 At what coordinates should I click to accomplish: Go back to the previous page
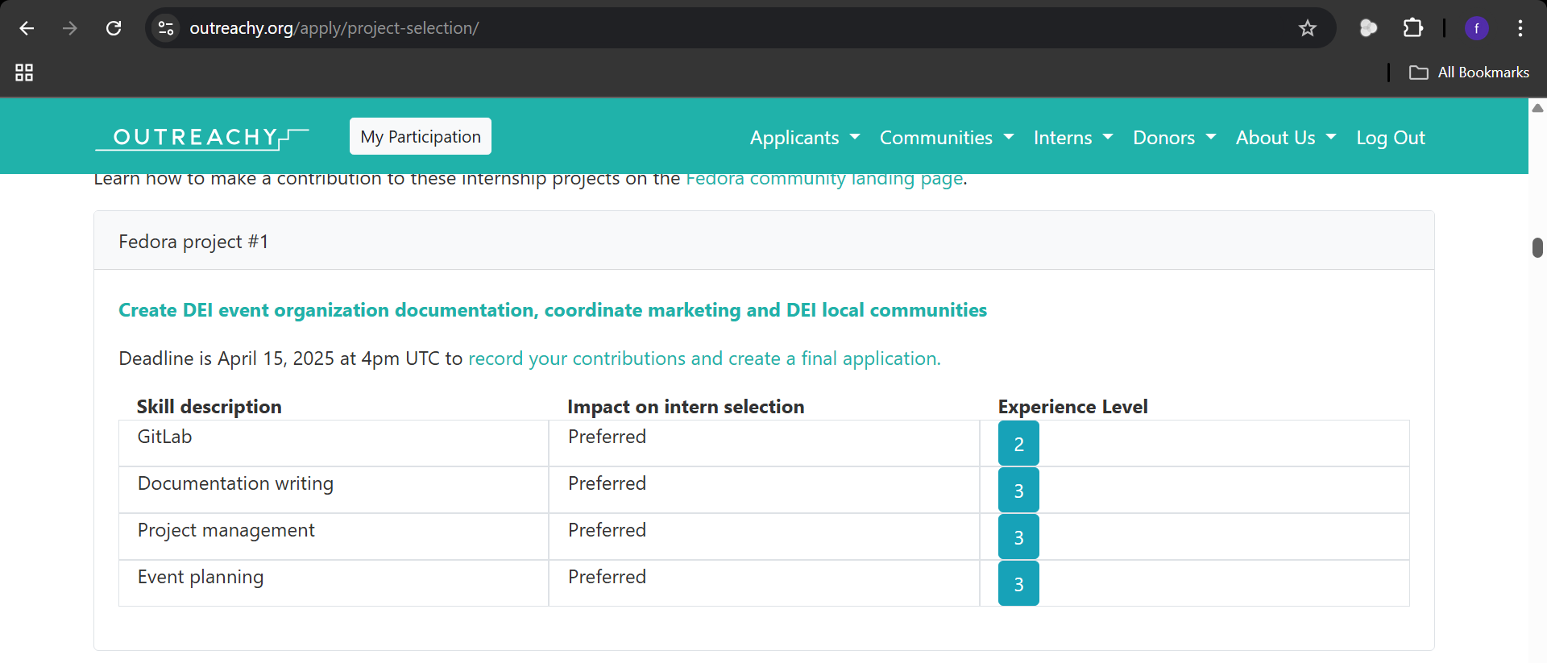(27, 28)
